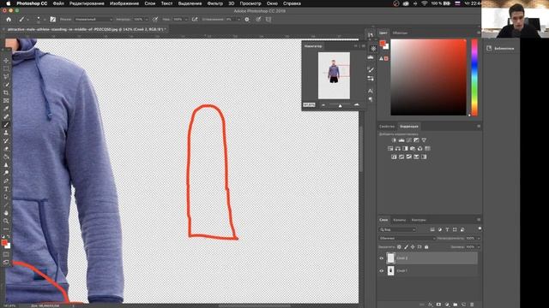This screenshot has height=308, width=549.
Task: Click Add layer mask icon
Action: [x=438, y=305]
